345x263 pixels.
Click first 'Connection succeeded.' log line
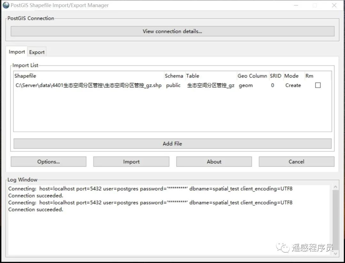36,195
